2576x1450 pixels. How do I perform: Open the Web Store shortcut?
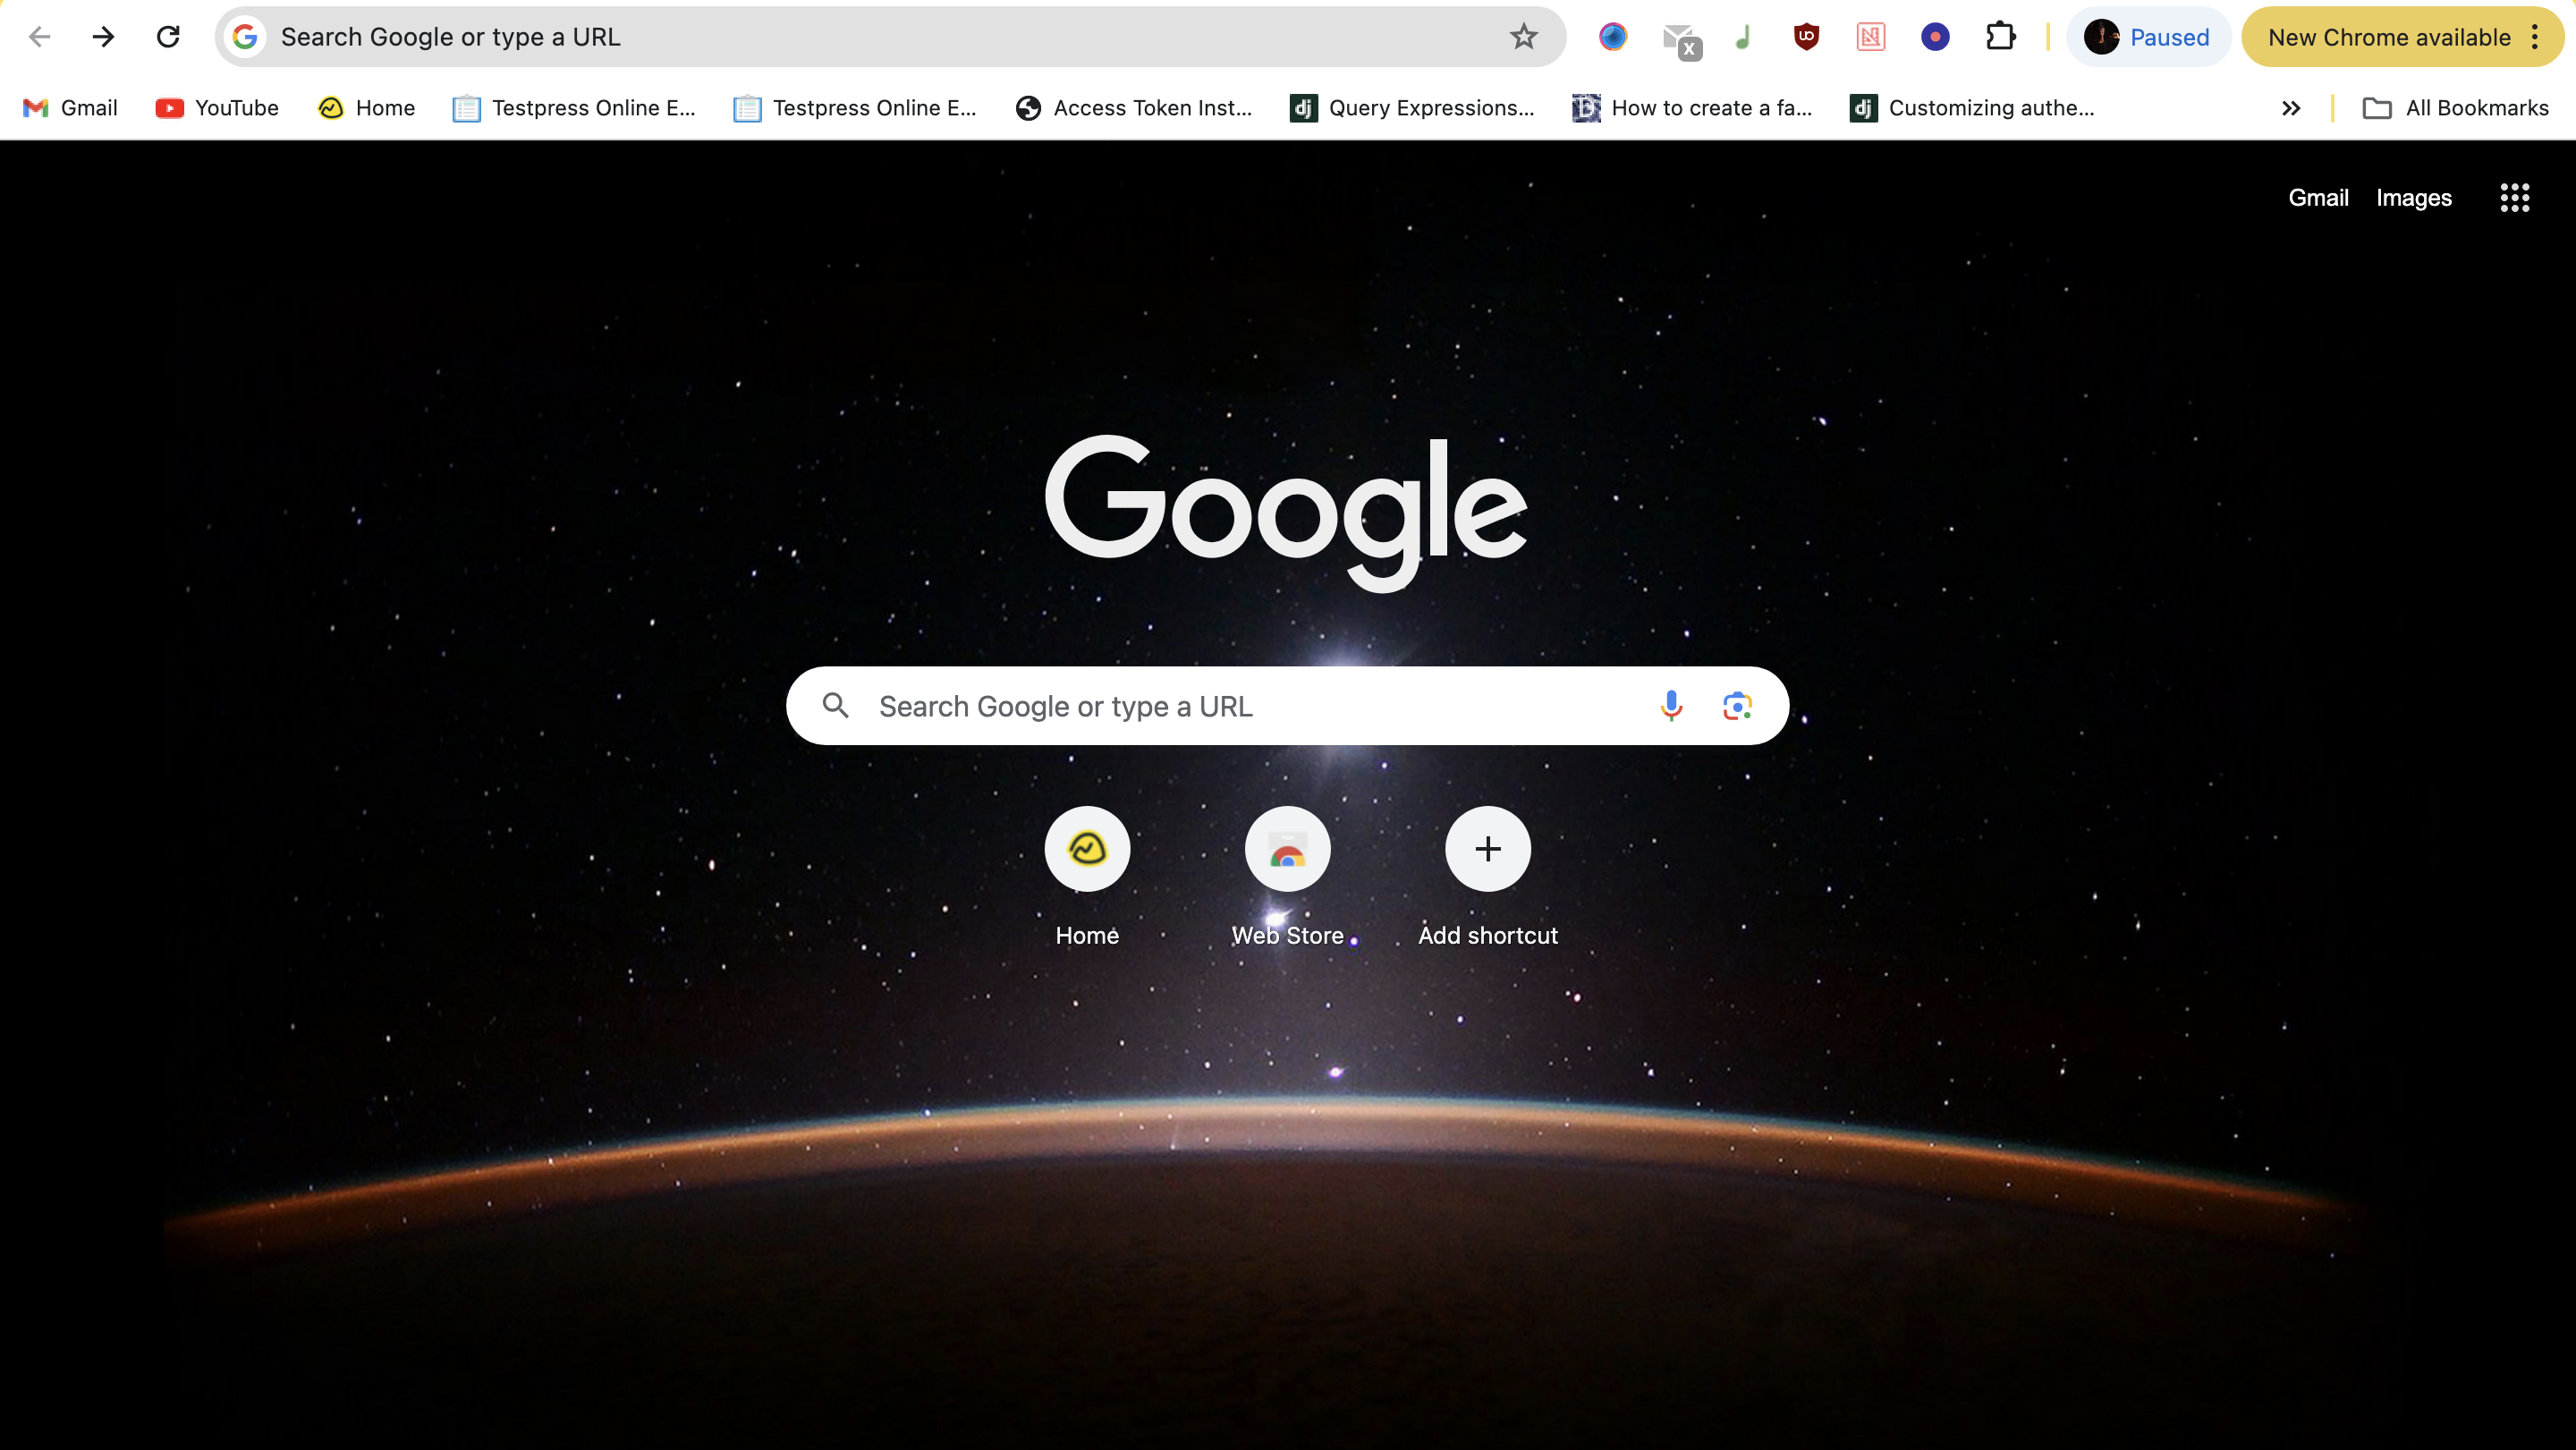tap(1287, 849)
